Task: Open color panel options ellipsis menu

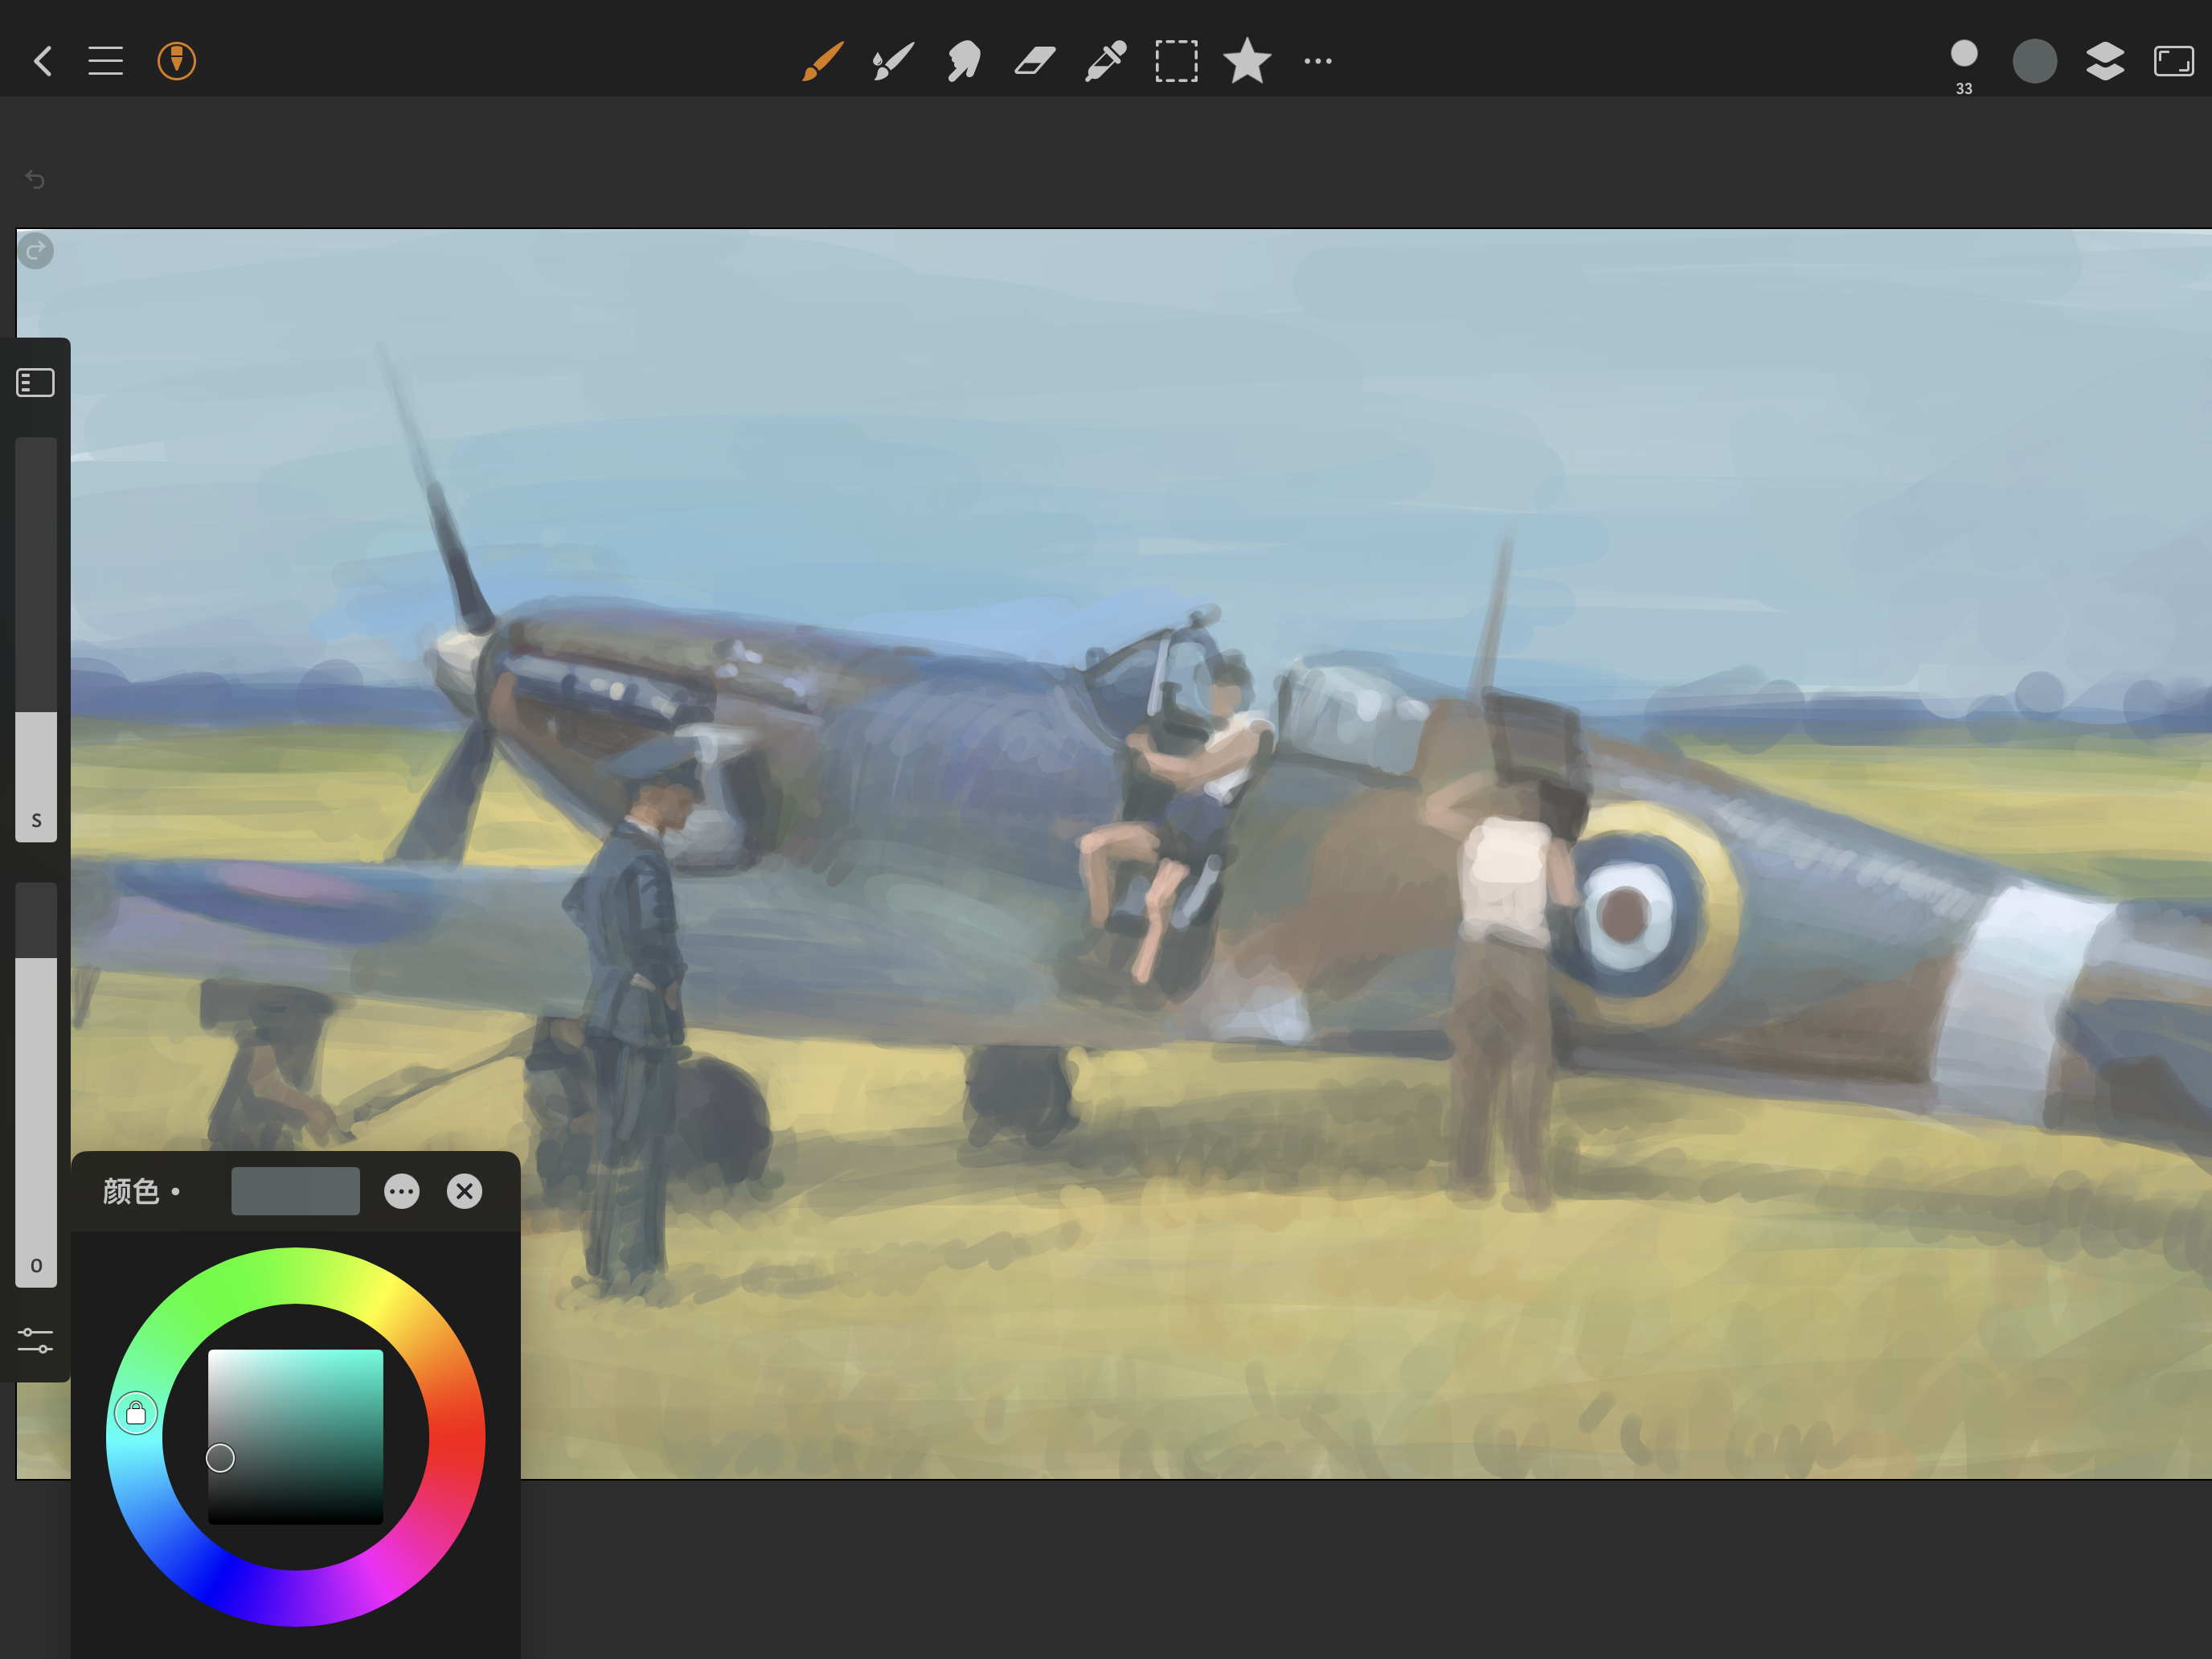Action: [x=402, y=1191]
